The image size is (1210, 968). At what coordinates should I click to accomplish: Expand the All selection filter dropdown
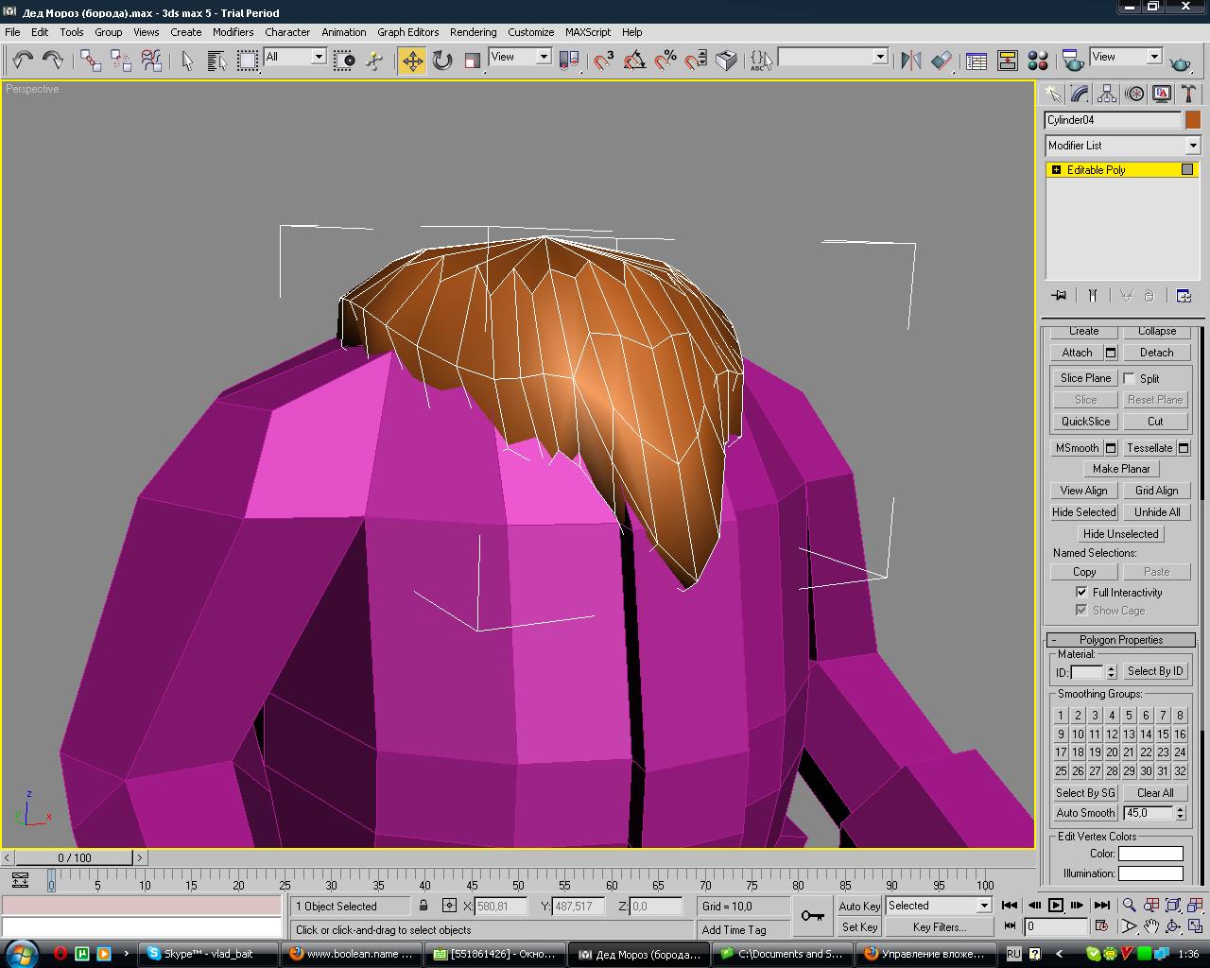click(x=319, y=57)
